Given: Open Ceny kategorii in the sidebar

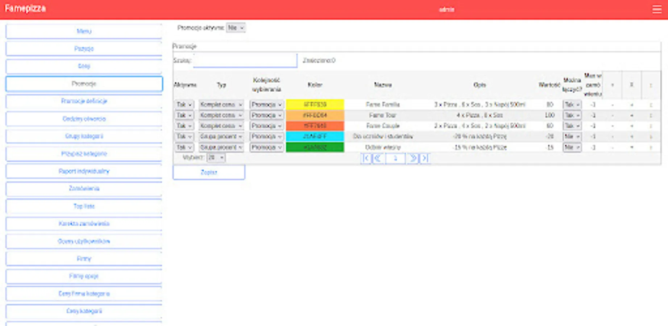Looking at the screenshot, I should pyautogui.click(x=84, y=311).
